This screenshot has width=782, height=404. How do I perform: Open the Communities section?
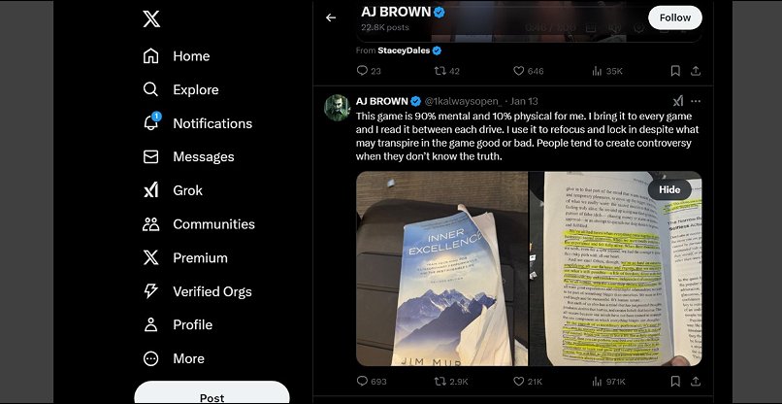(199, 224)
